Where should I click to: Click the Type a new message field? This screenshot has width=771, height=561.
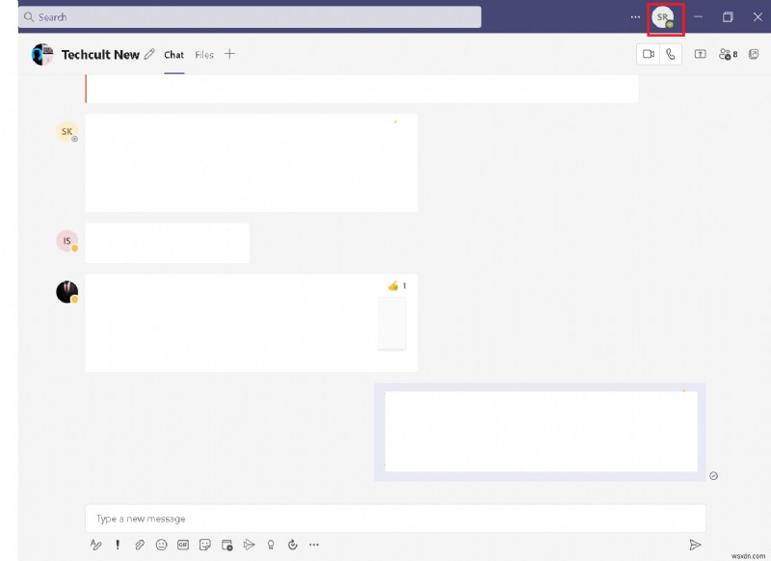(395, 519)
